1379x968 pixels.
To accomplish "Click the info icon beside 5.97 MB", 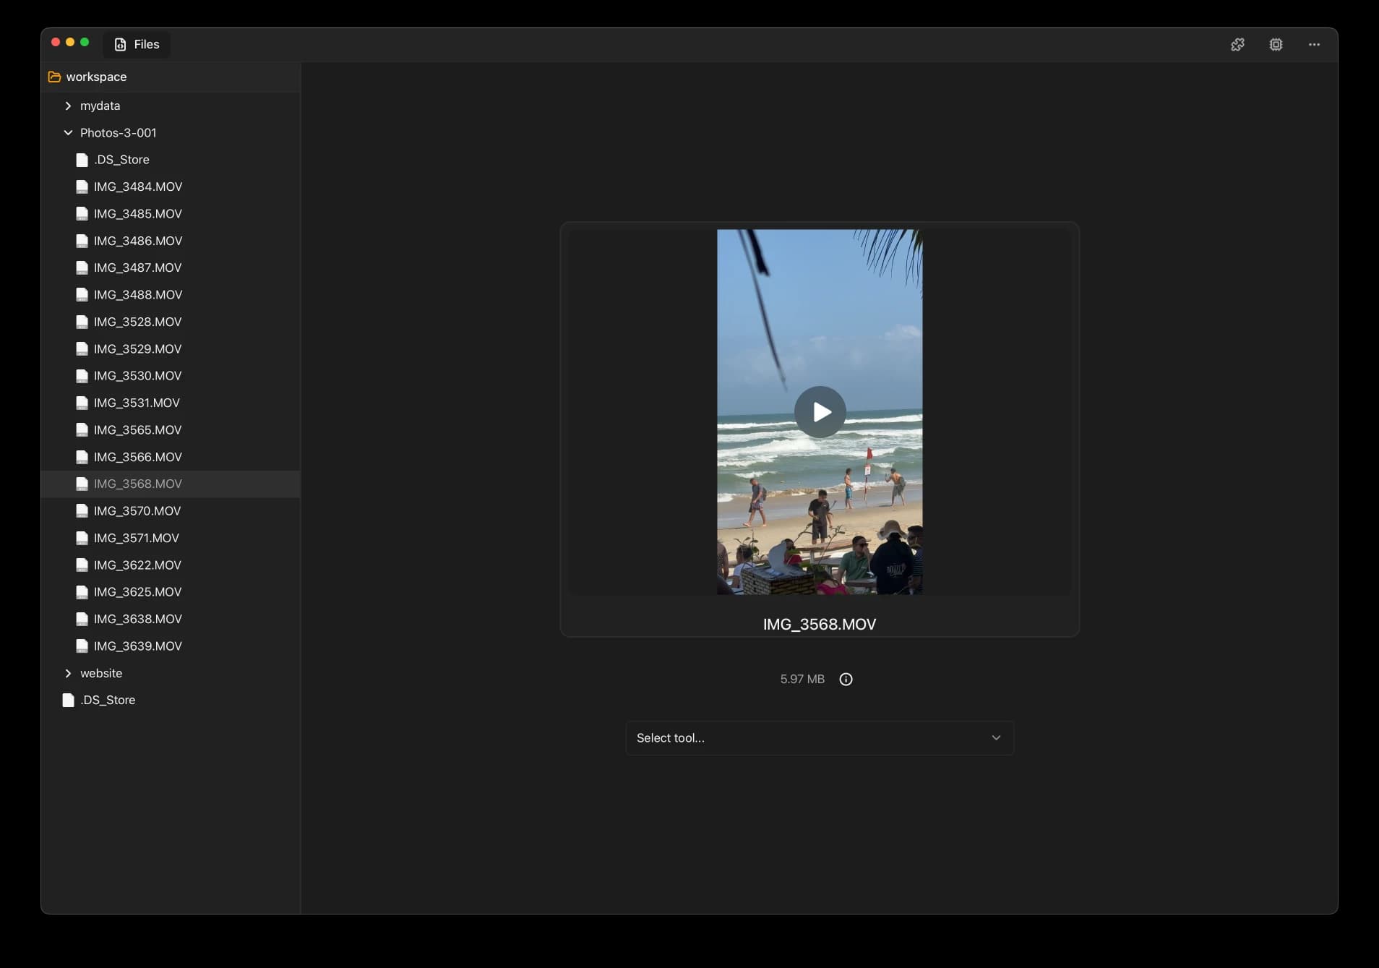I will click(845, 679).
